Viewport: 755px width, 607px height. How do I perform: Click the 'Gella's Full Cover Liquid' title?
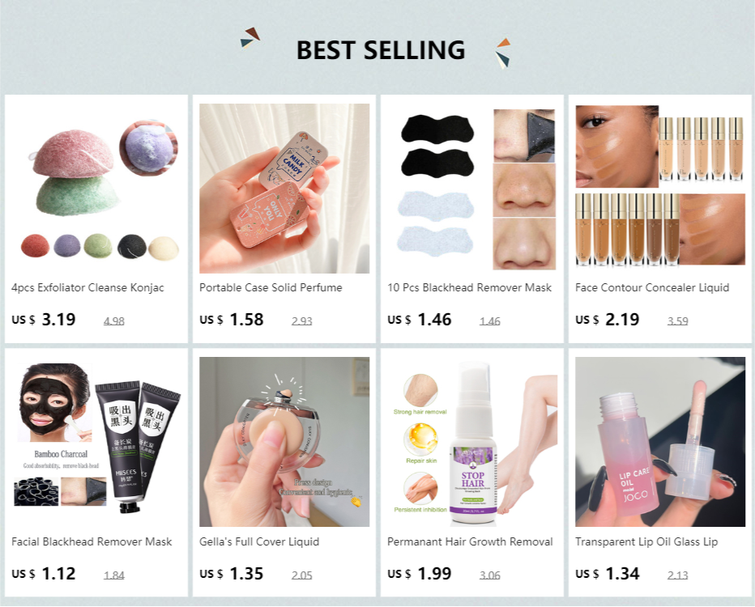coord(259,541)
